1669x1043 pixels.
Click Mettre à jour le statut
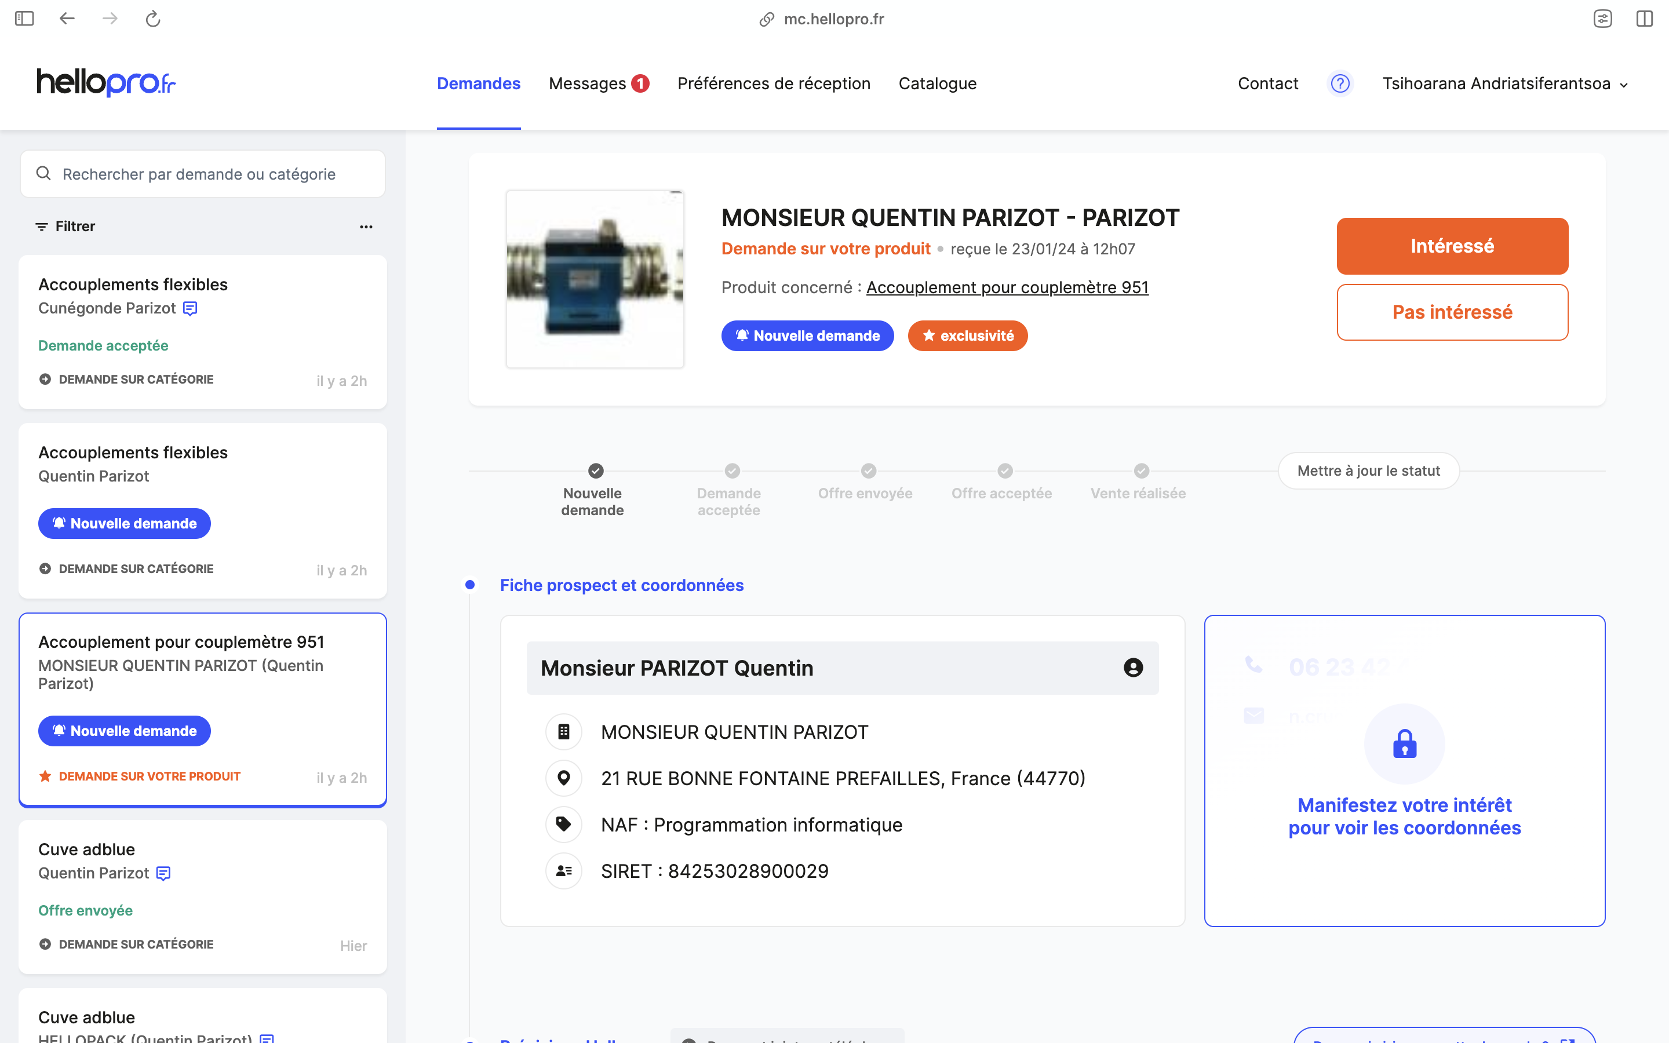pyautogui.click(x=1368, y=471)
